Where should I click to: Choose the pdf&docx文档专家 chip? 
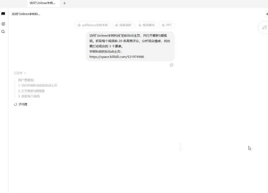(x=93, y=25)
